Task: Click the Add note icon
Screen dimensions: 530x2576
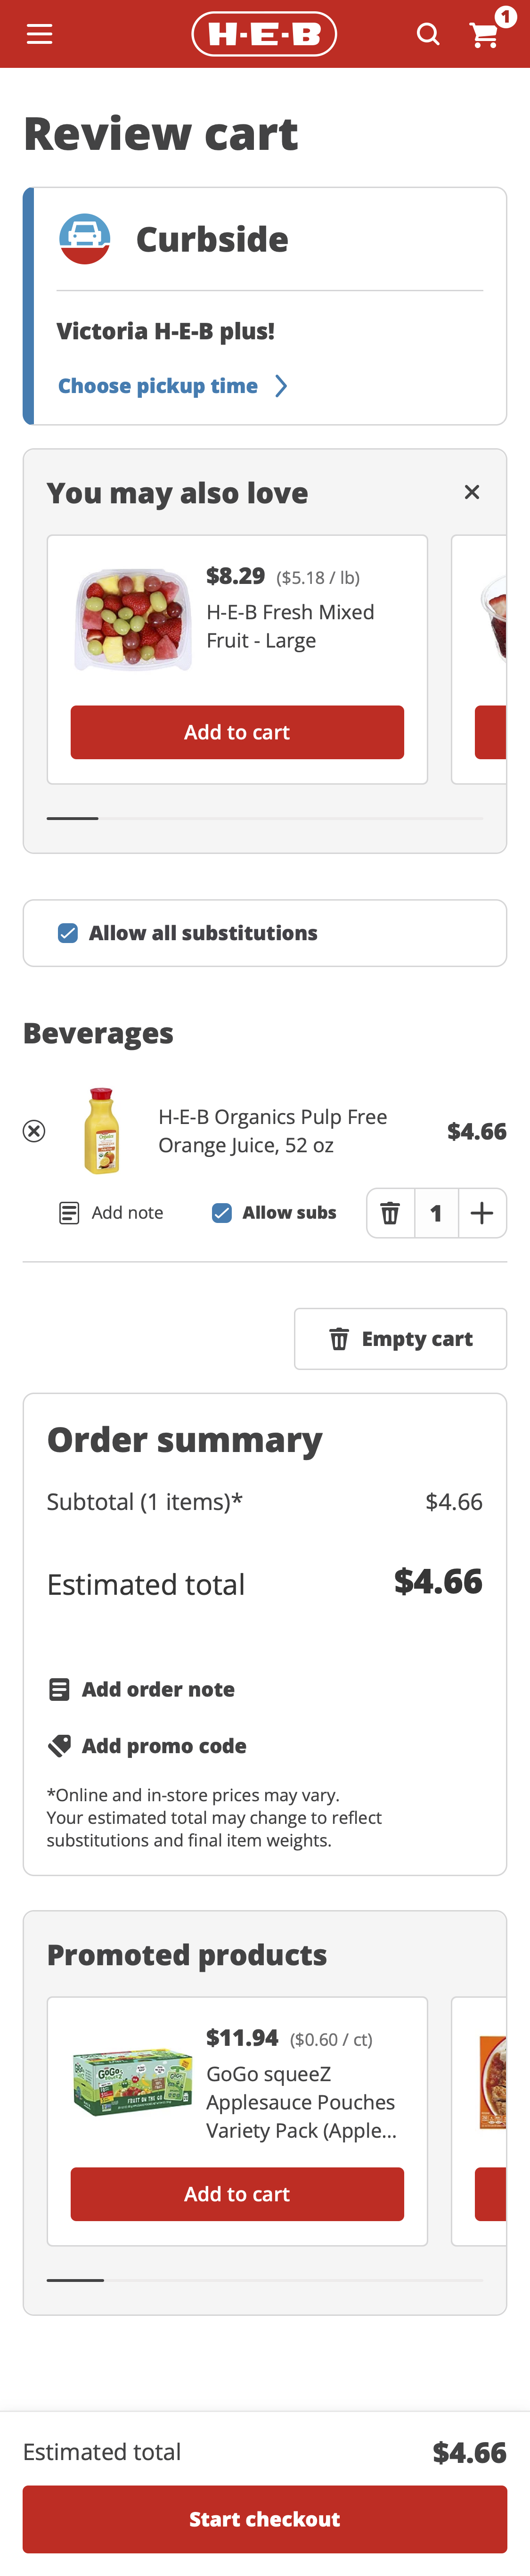Action: coord(69,1213)
